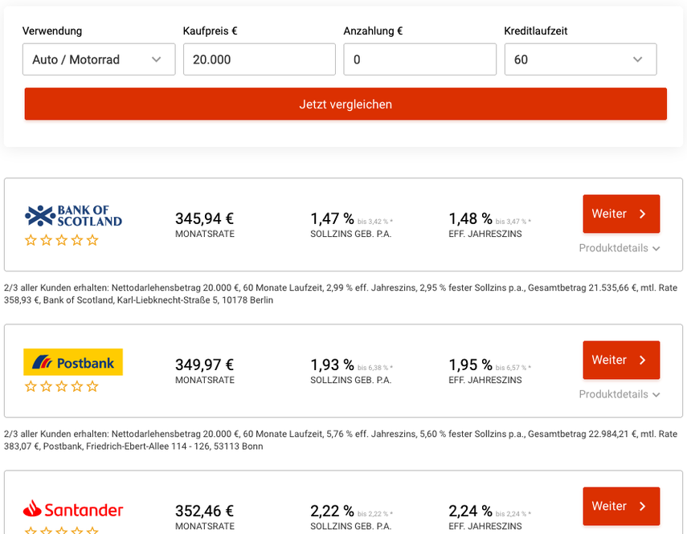Click Postbank's 1,95 % eff. Jahreszins
Image resolution: width=687 pixels, height=534 pixels.
(470, 365)
